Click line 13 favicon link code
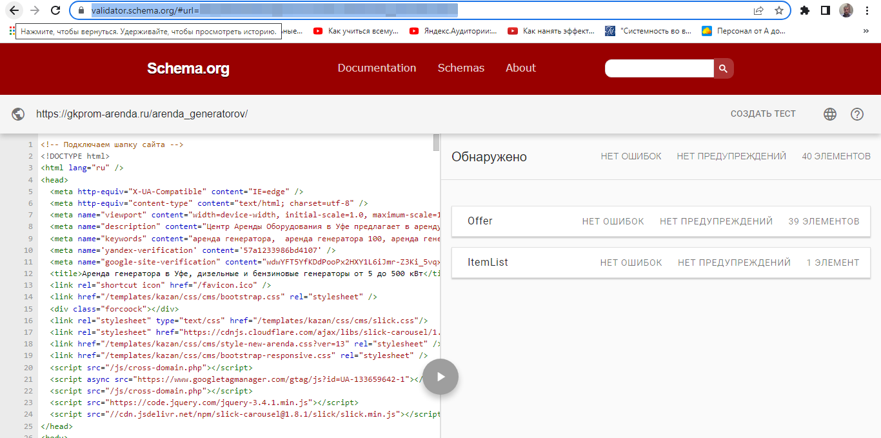The image size is (881, 438). (161, 285)
